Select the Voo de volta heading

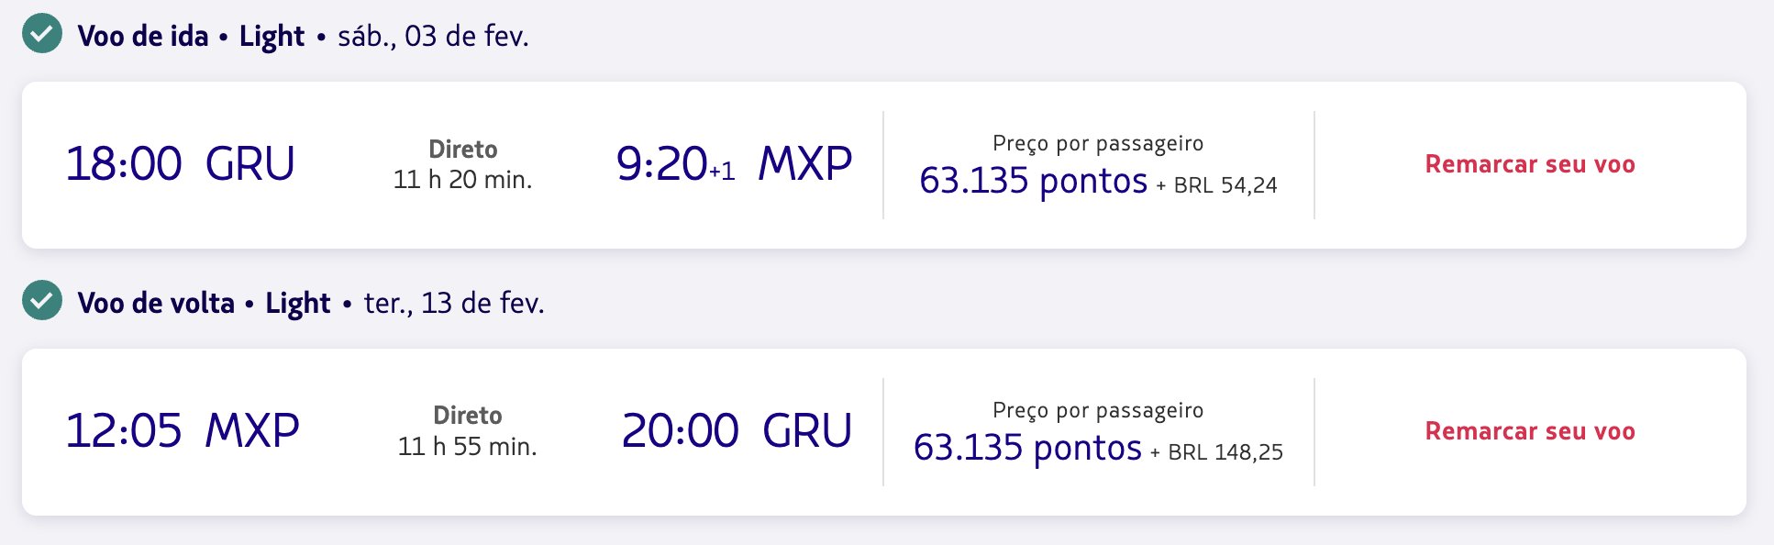[x=156, y=303]
